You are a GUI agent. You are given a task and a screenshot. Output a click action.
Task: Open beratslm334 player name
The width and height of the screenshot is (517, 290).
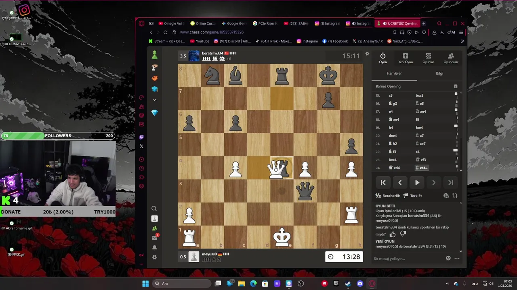pyautogui.click(x=213, y=53)
